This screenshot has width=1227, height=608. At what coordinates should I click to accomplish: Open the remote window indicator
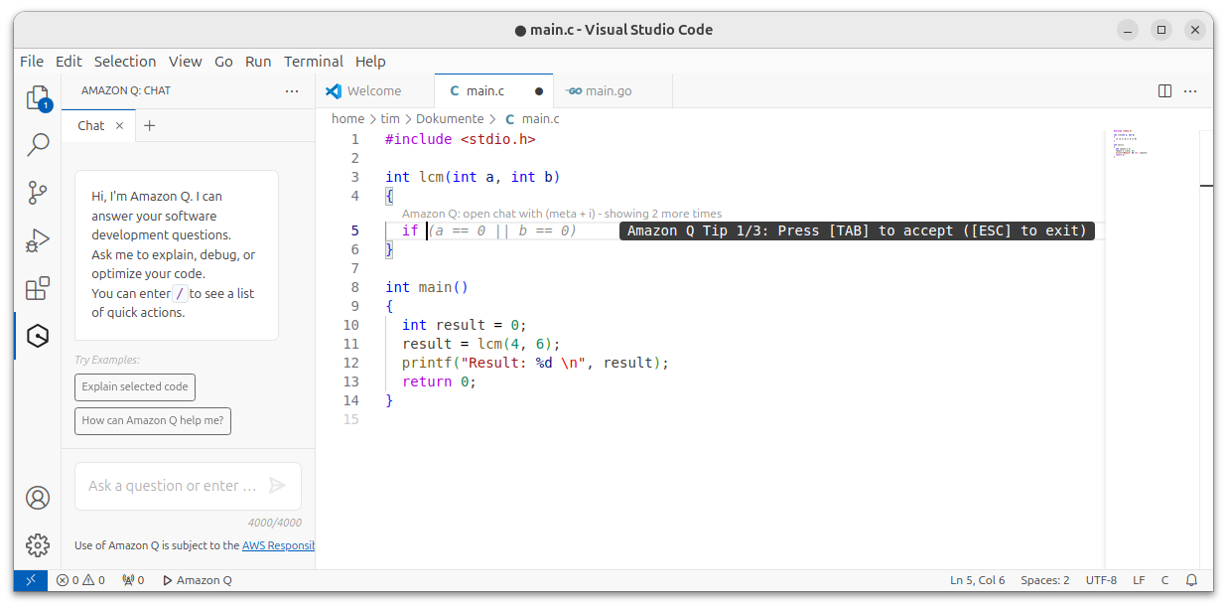31,580
